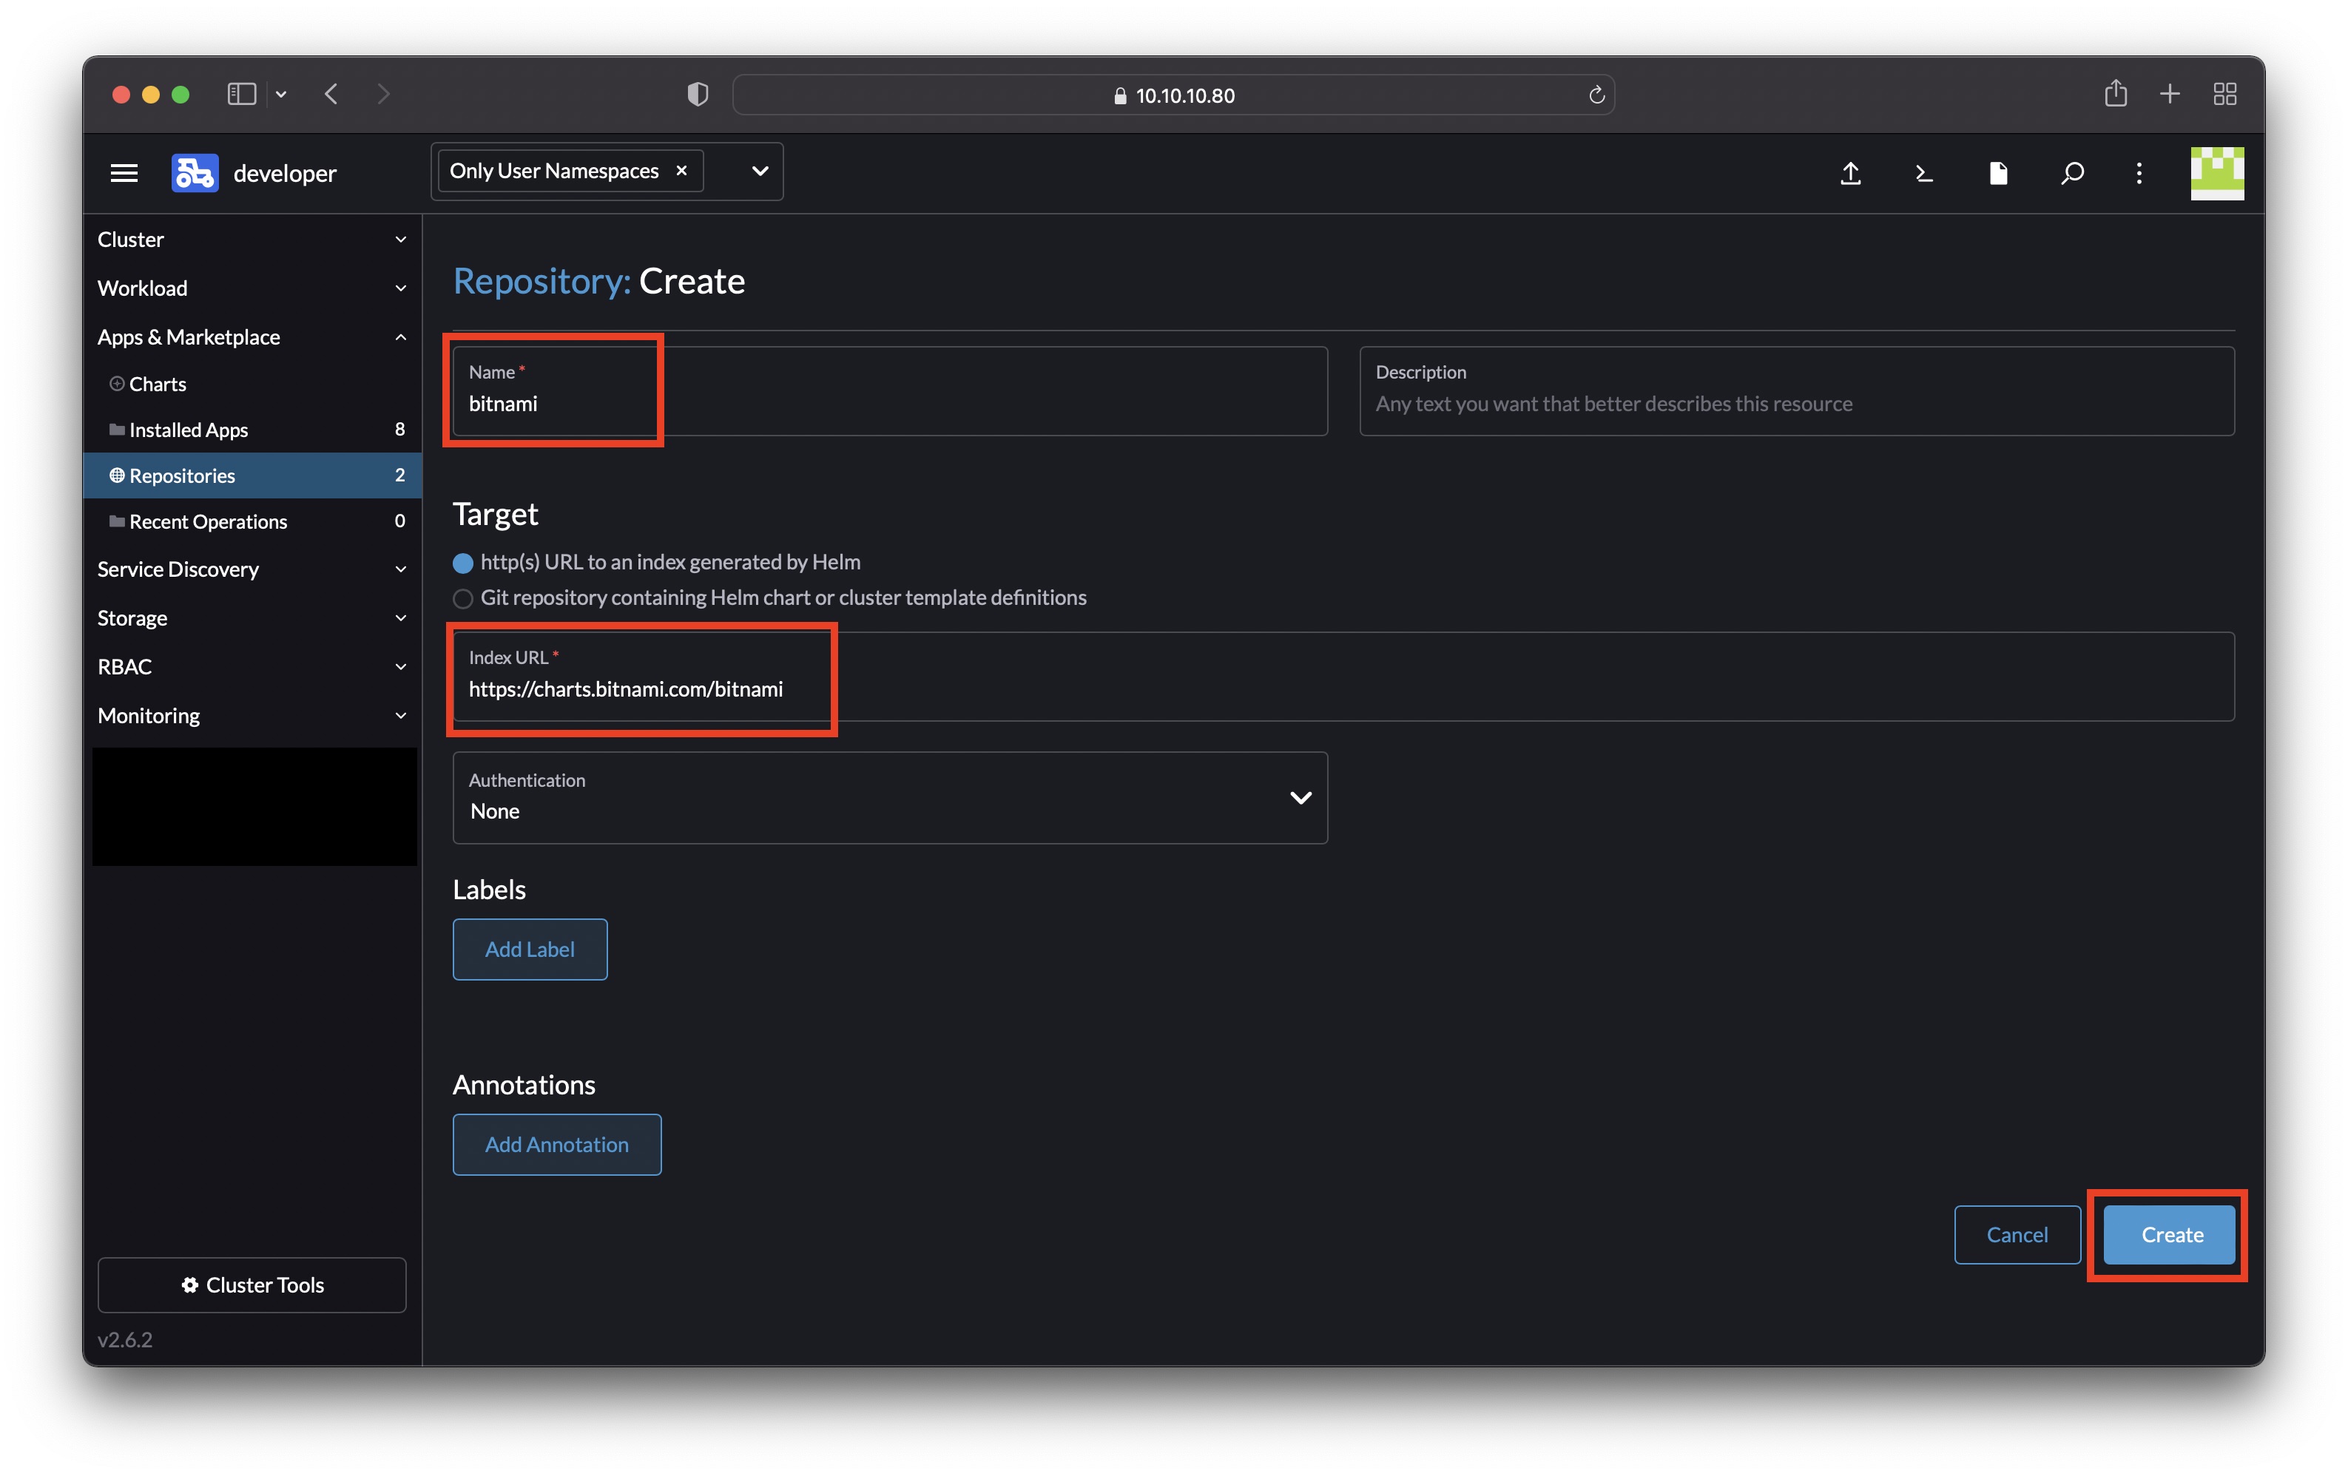Click the Import YAML upload icon
Screen dimensions: 2348x1476
point(1851,174)
